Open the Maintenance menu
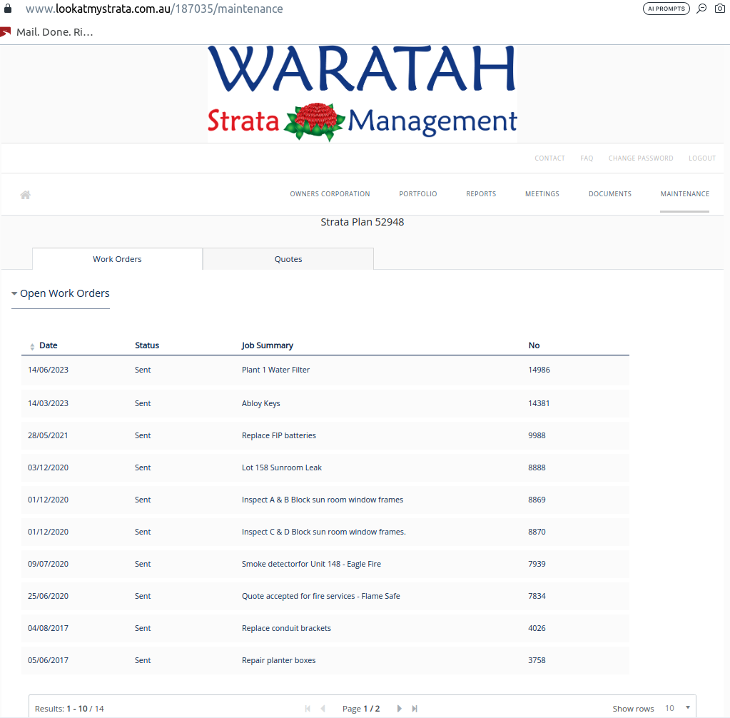Image resolution: width=730 pixels, height=718 pixels. pyautogui.click(x=685, y=193)
